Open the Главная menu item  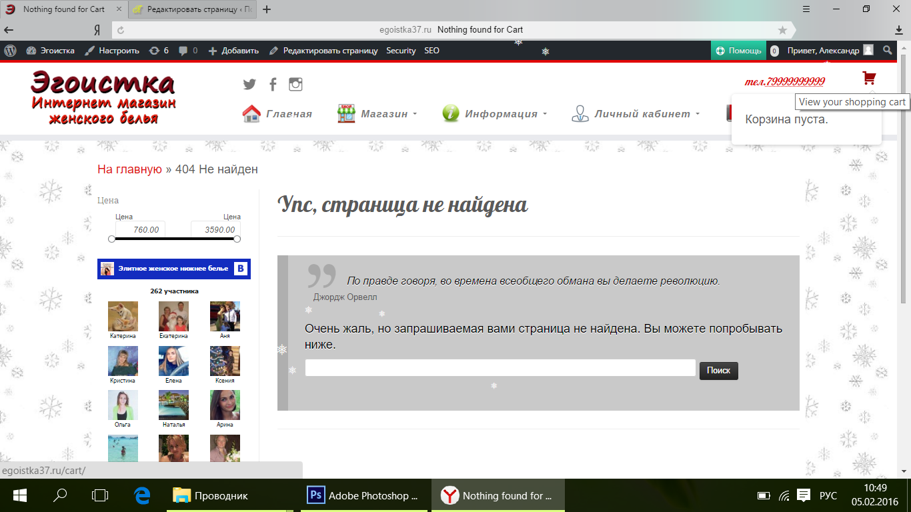277,114
